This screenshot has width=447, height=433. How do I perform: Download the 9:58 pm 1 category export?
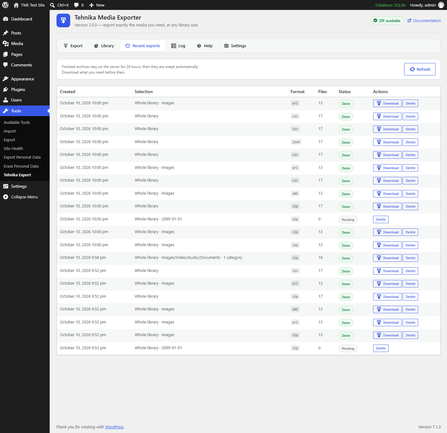click(x=387, y=258)
